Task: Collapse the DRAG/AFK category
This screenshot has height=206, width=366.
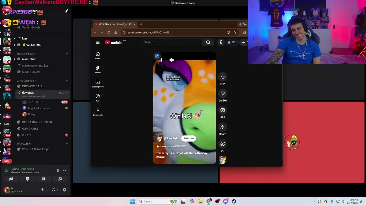Action: coord(25,144)
